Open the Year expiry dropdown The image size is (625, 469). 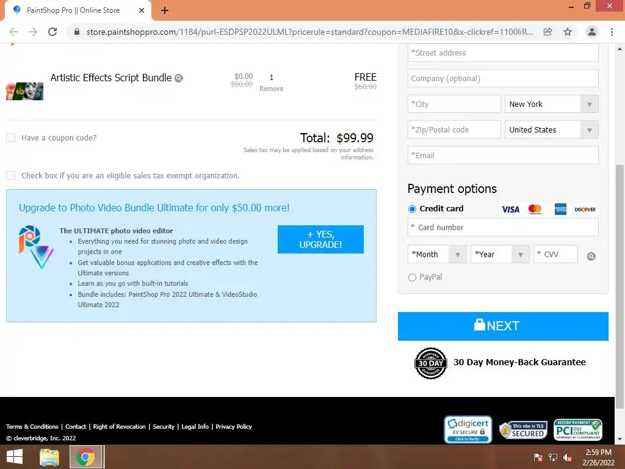coord(500,254)
